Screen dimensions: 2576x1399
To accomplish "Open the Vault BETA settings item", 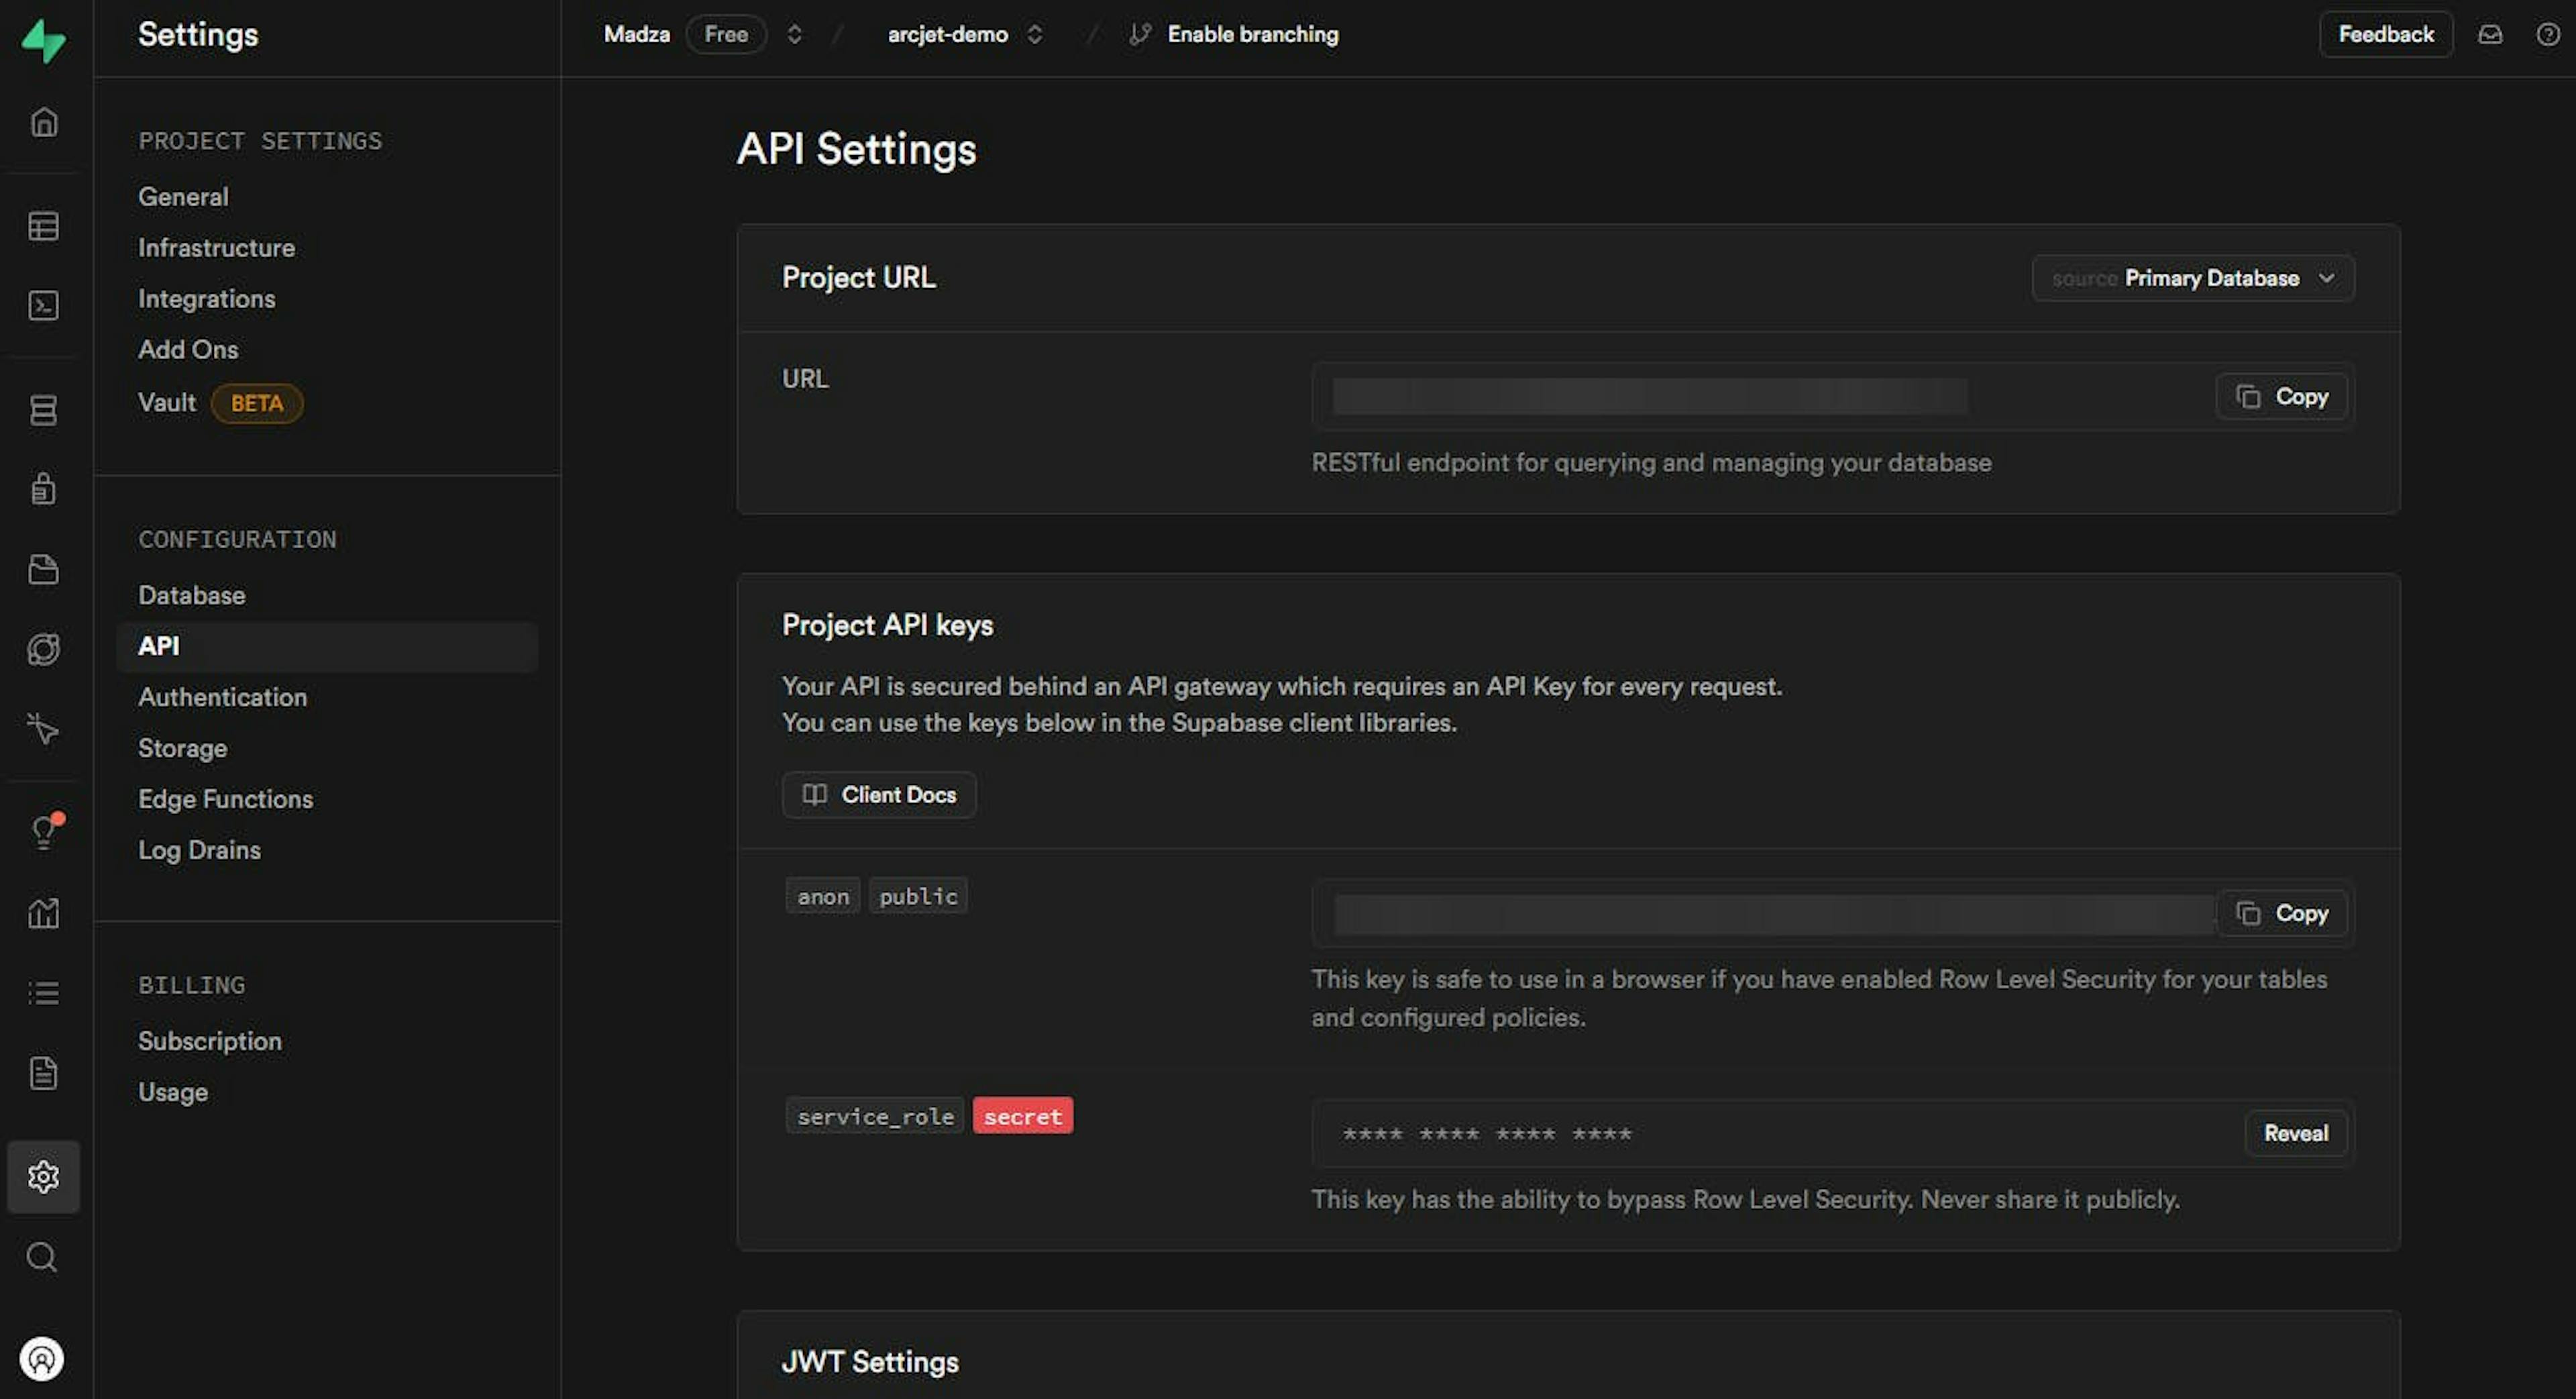I will (167, 403).
